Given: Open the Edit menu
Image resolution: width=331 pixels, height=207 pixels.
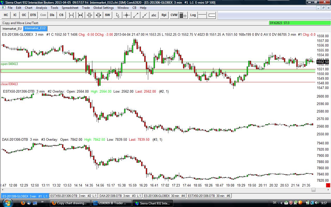Looking at the screenshot, I should 19,8.
